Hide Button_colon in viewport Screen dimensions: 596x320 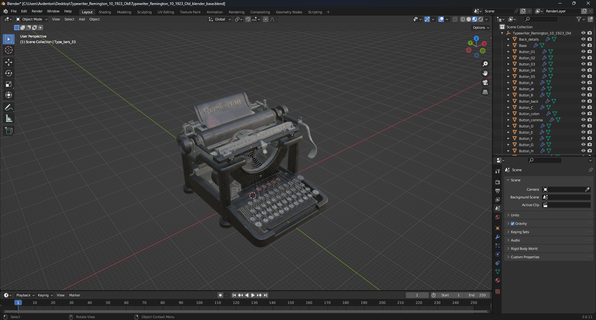click(583, 113)
